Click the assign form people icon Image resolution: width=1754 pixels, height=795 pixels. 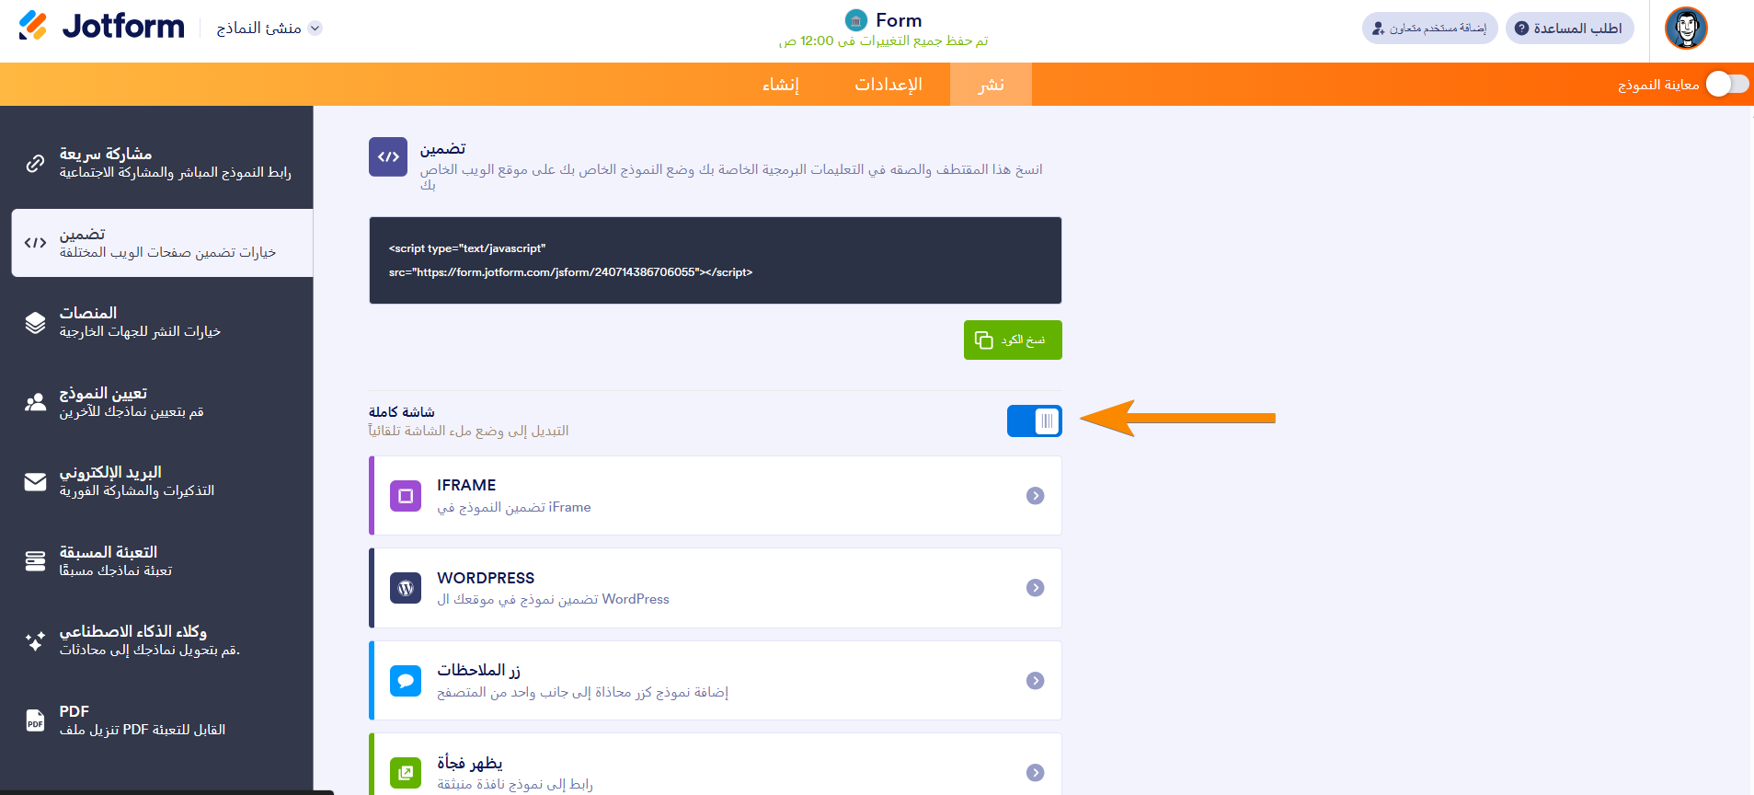tap(35, 402)
